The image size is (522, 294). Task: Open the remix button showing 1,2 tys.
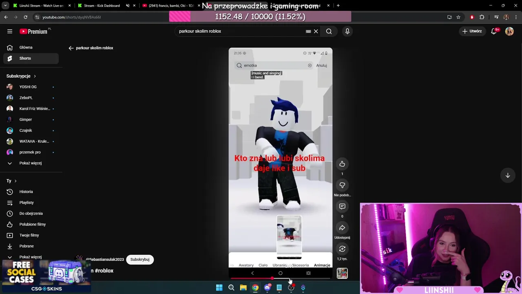[342, 249]
